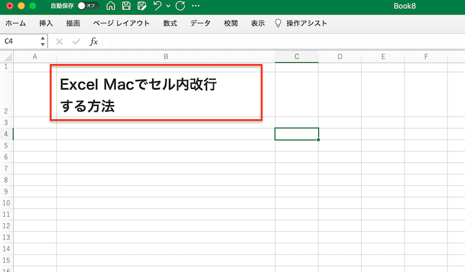Viewport: 465px width, 272px height.
Task: Open Insert Function fx button
Action: [x=94, y=41]
